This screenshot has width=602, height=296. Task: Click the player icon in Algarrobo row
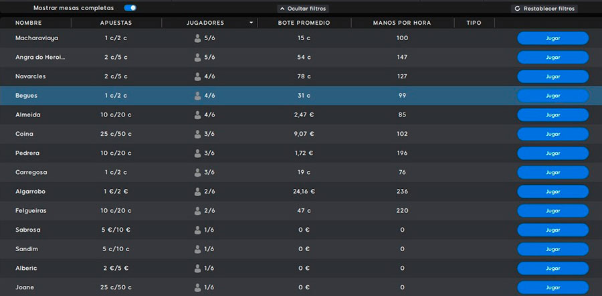(x=197, y=192)
